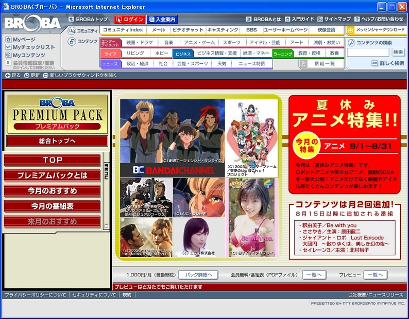Click the BROBA logo
The width and height of the screenshot is (409, 319).
click(x=32, y=24)
